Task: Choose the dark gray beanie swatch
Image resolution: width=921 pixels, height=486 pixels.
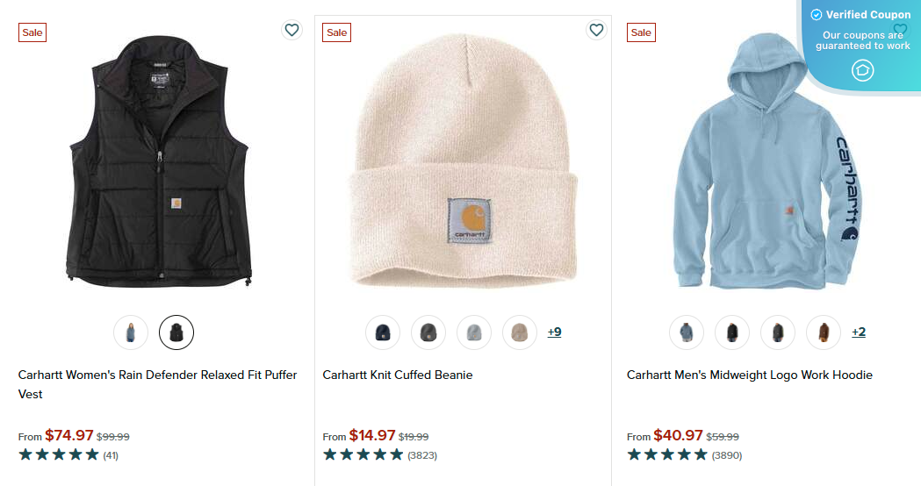Action: coord(428,332)
